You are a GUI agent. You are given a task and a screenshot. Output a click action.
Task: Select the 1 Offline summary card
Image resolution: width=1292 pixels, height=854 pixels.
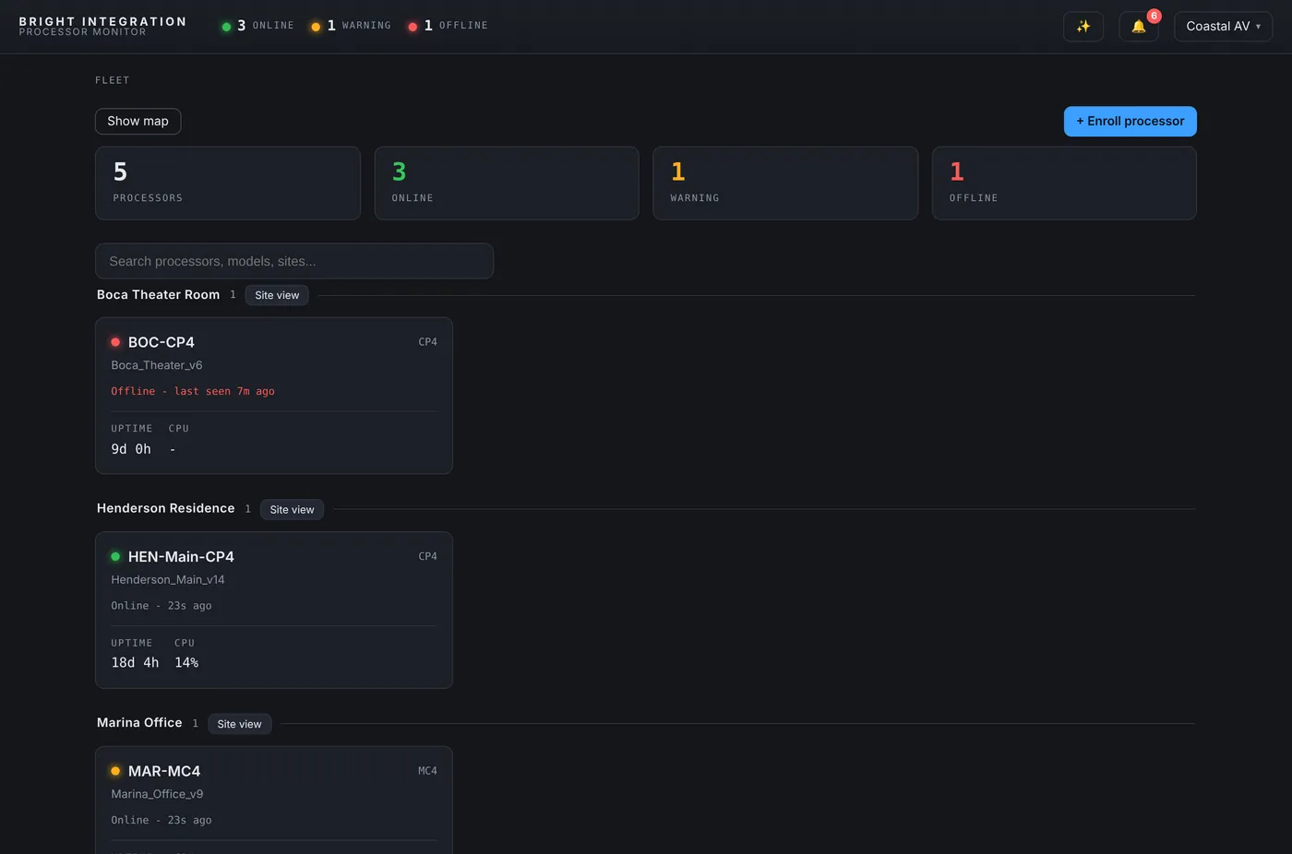[x=1064, y=183]
